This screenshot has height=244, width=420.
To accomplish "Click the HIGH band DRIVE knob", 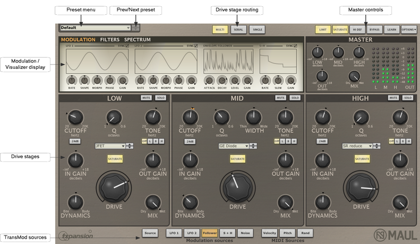I will [361, 187].
